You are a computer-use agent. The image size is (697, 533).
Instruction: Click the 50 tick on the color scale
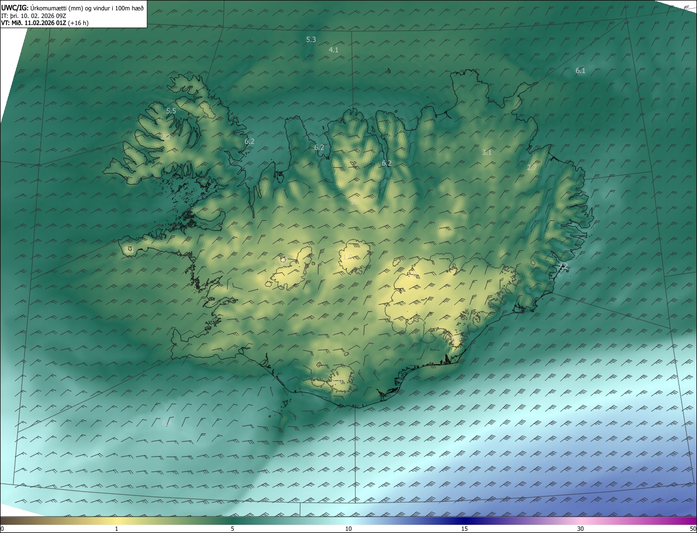[x=693, y=529]
